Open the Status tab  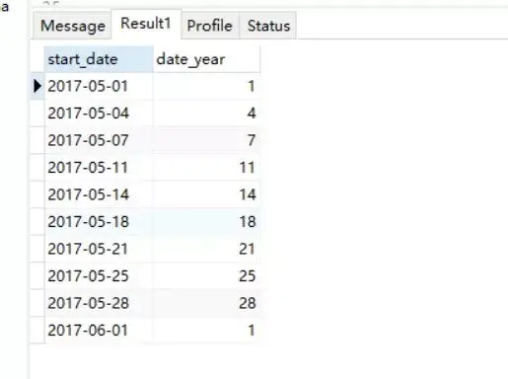pos(268,26)
